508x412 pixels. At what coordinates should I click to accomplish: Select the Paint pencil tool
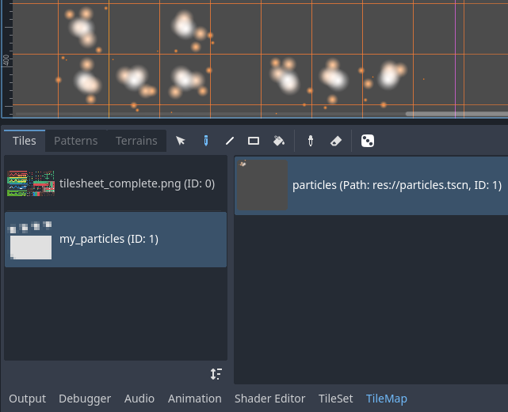coord(205,141)
